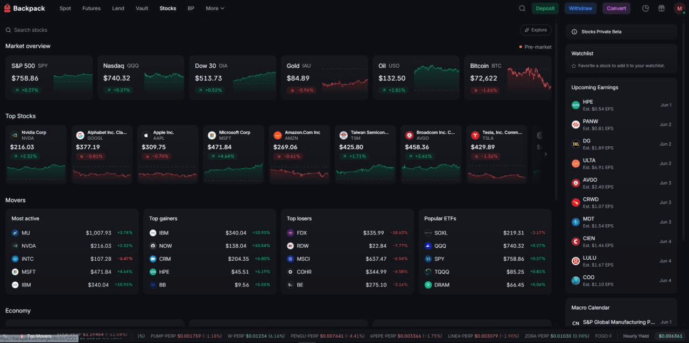The width and height of the screenshot is (689, 343).
Task: Click the Nvidia Corp logo in Top Stocks
Action: [15, 135]
